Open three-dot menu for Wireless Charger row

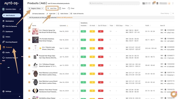77,65
